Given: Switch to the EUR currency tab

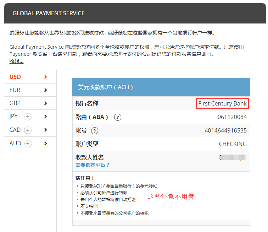Looking at the screenshot, I should pyautogui.click(x=30, y=90).
